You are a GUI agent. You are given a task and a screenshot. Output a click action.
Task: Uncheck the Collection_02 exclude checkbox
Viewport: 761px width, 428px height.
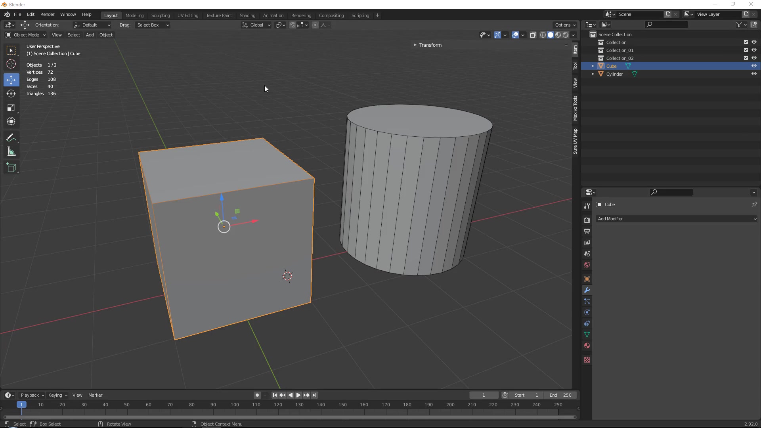coord(746,58)
